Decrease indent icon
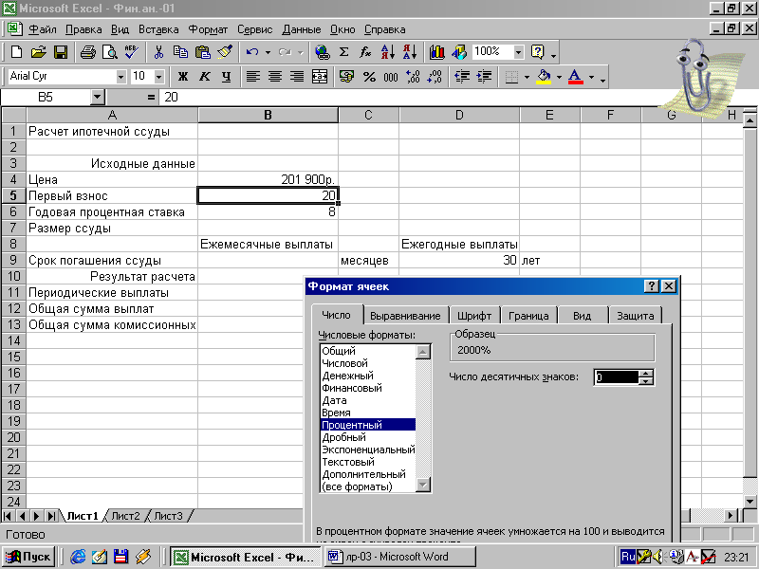The height and width of the screenshot is (569, 759). click(x=462, y=77)
